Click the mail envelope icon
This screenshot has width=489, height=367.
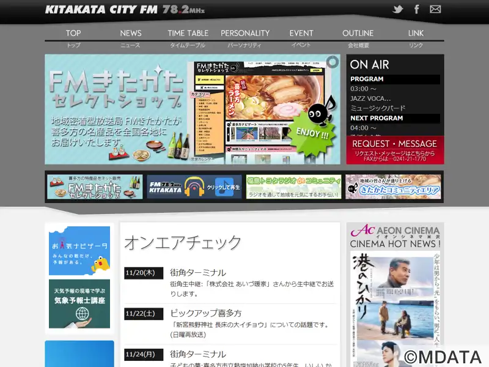coord(435,9)
